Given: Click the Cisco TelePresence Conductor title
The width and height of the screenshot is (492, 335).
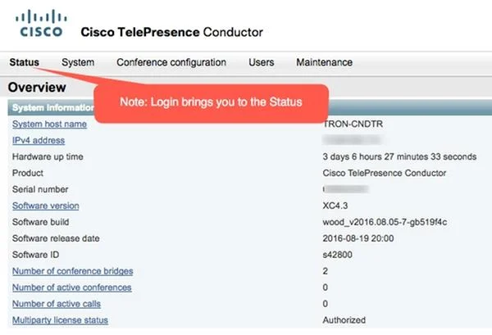Looking at the screenshot, I should pos(171,32).
